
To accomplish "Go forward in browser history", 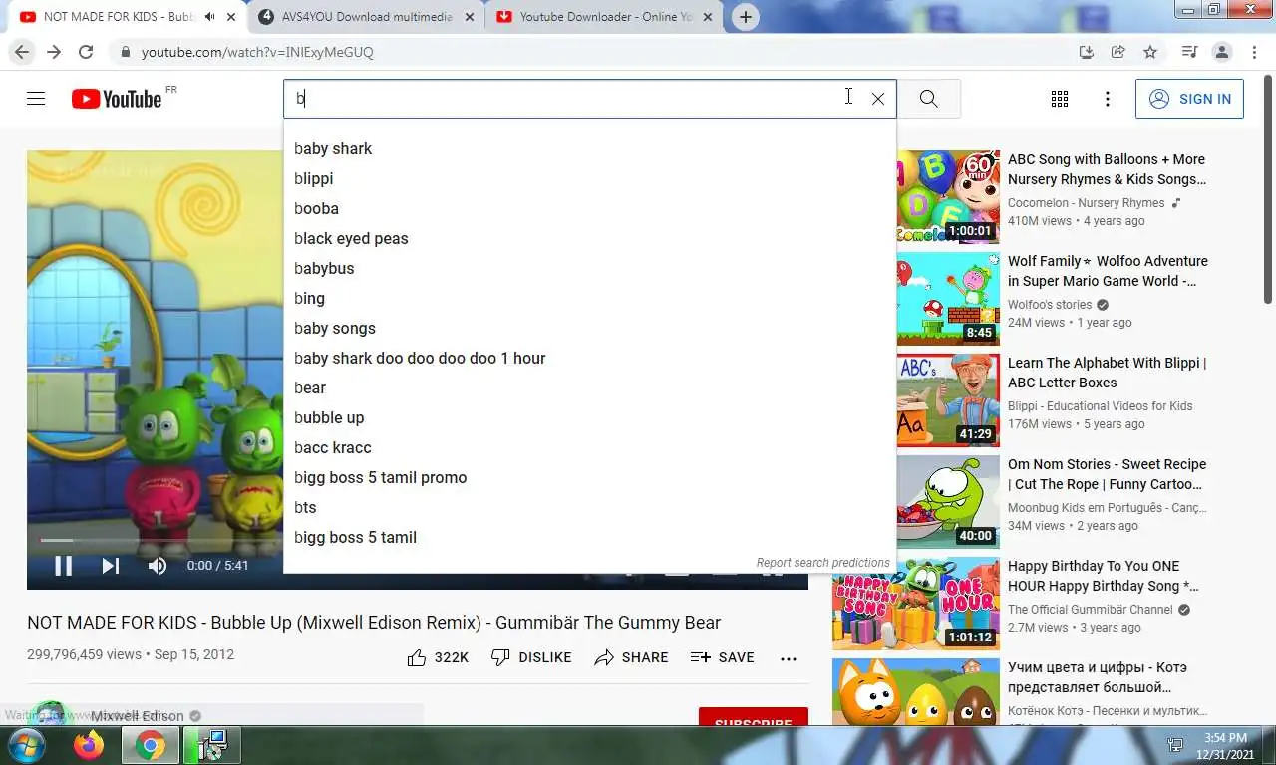I will 54,52.
